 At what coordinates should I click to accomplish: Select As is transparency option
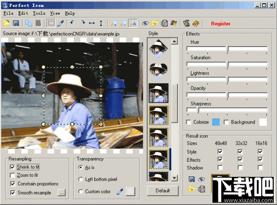[80, 167]
